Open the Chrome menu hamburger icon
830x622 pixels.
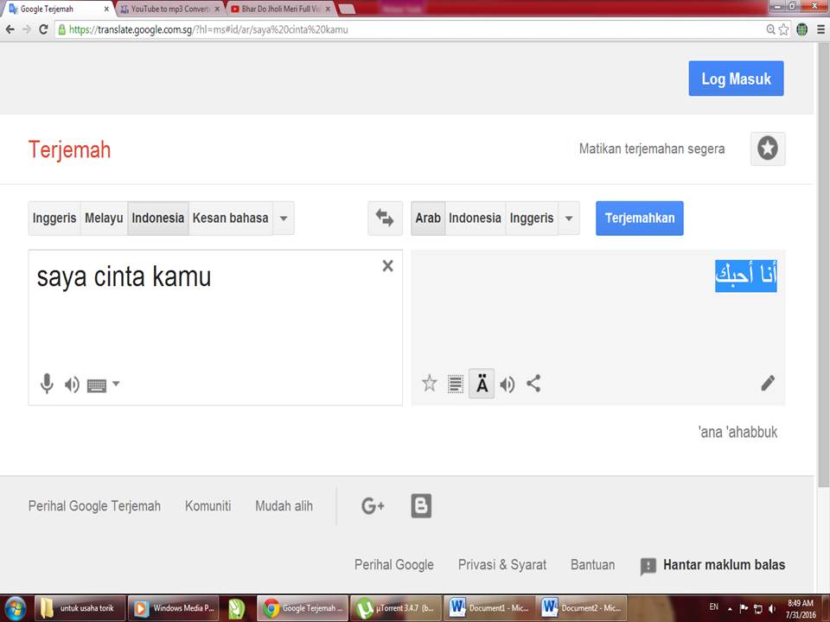(x=820, y=29)
